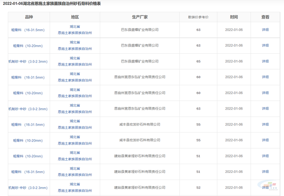View 详细 for 恩施州宣恩东弘 粗骨料 (10-20mm)
284x196 pixels.
point(265,93)
